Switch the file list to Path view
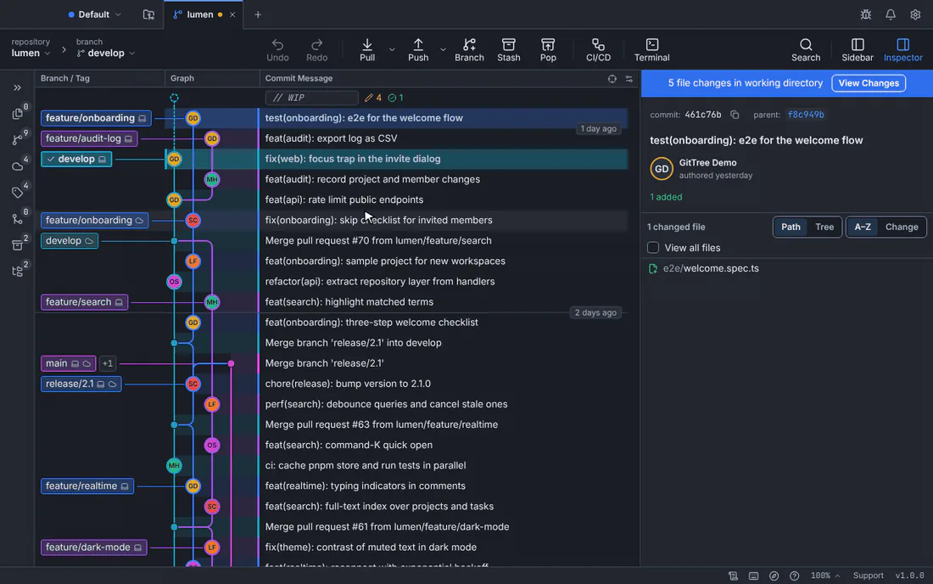 coord(791,227)
